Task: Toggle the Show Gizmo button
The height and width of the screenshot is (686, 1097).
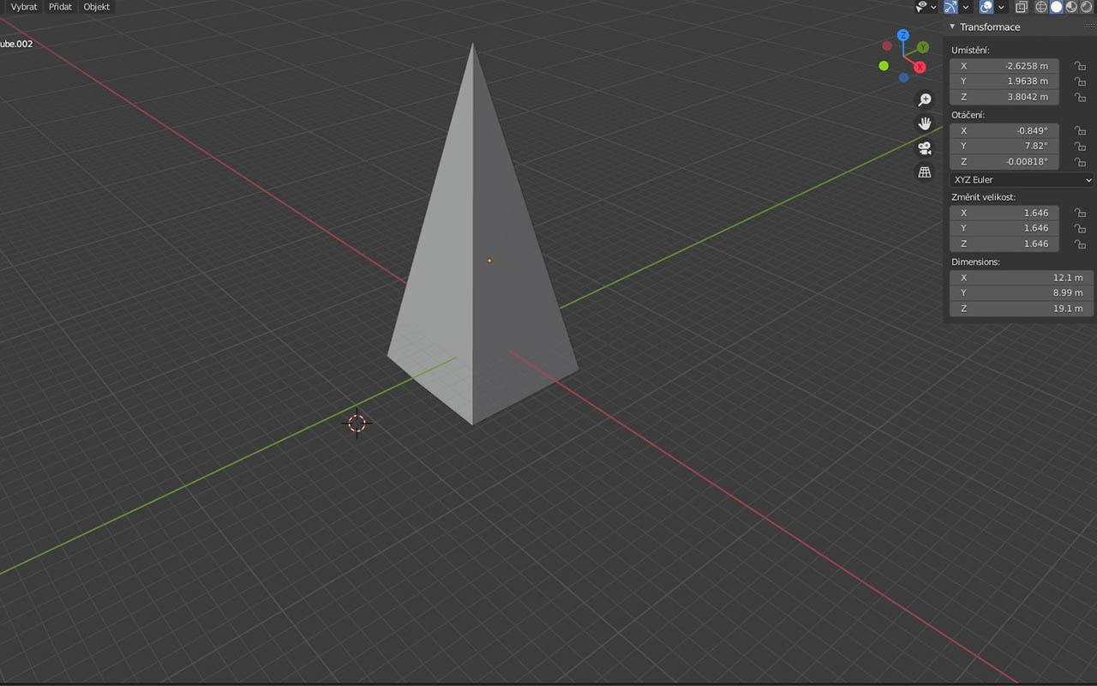Action: [x=950, y=7]
